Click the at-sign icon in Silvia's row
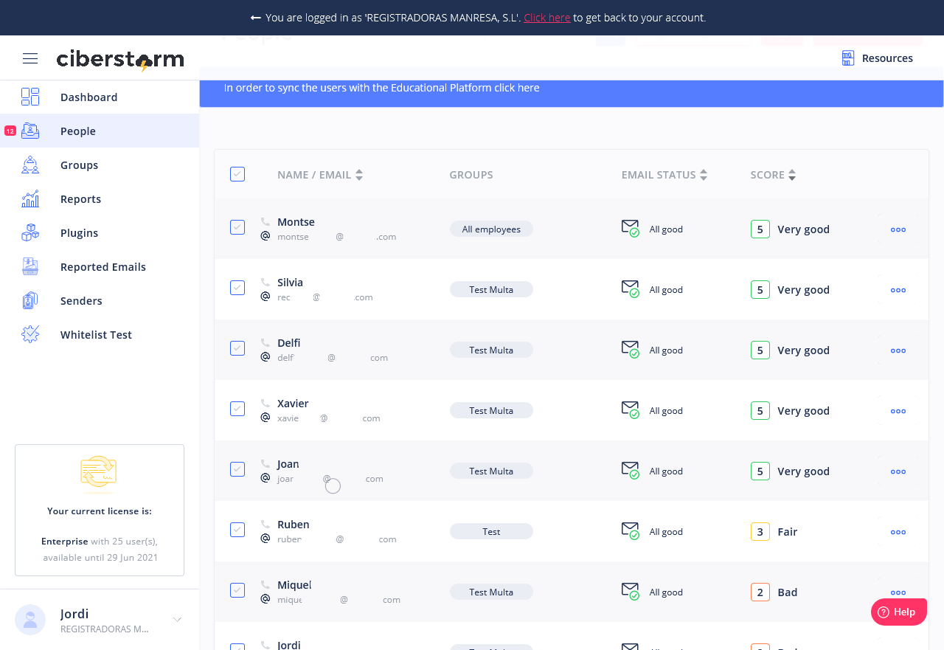The image size is (944, 650). pos(265,297)
